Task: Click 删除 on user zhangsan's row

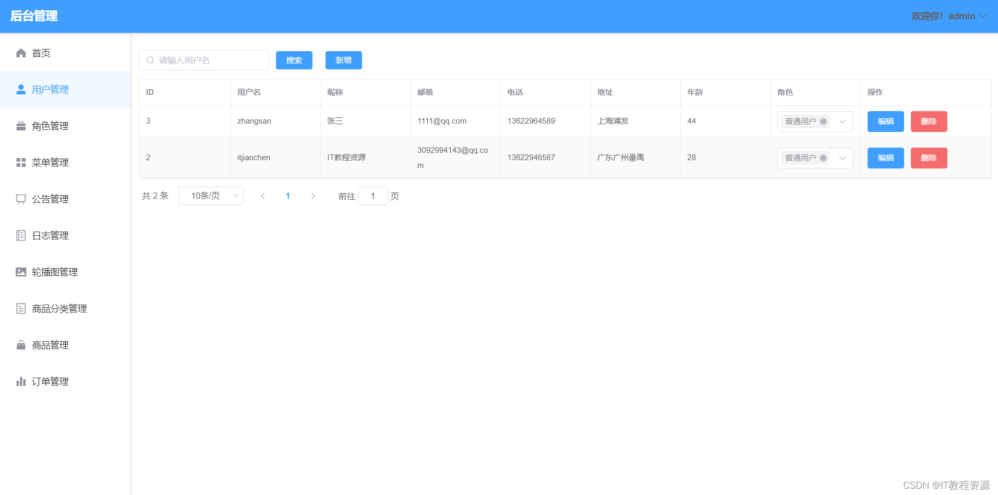Action: pyautogui.click(x=929, y=121)
